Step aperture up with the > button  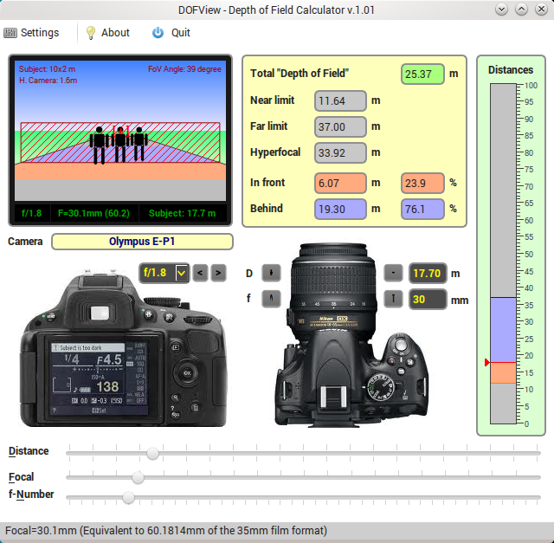click(218, 273)
